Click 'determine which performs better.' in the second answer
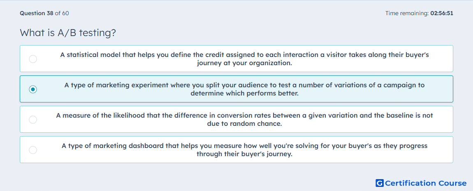This screenshot has height=191, width=473. click(244, 93)
